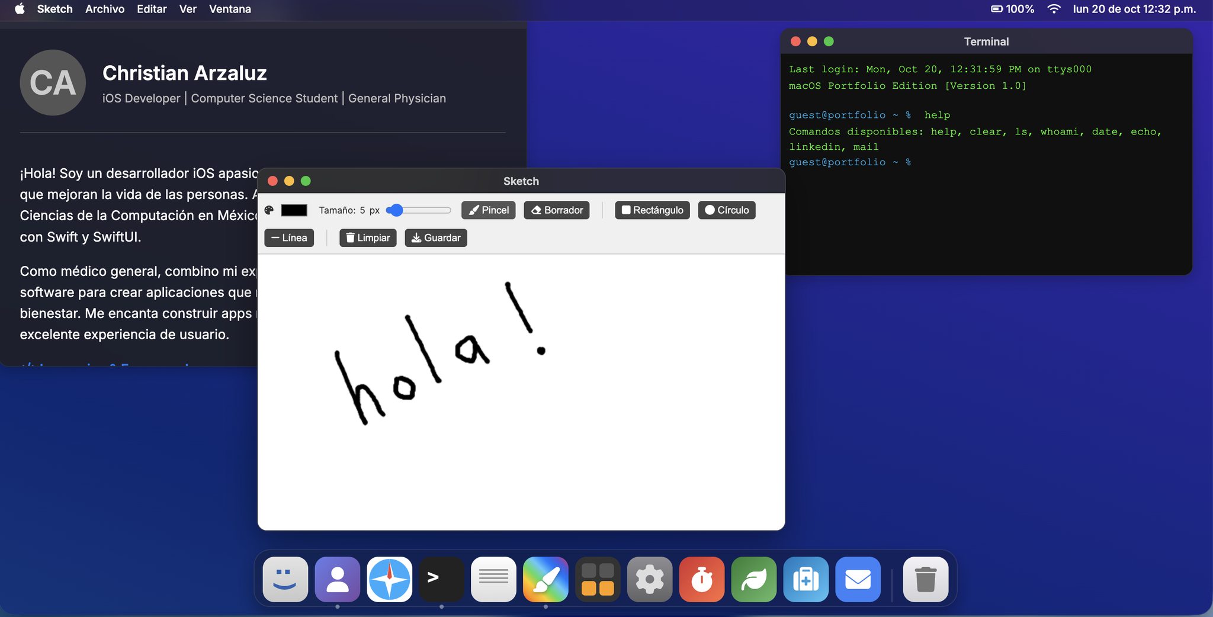Open the Trash in the dock

point(926,579)
